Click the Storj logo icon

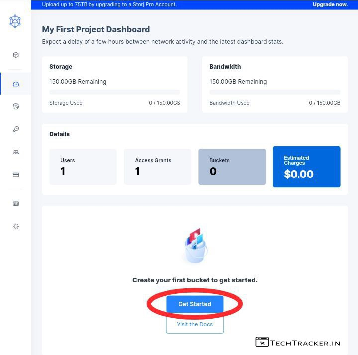tap(15, 21)
